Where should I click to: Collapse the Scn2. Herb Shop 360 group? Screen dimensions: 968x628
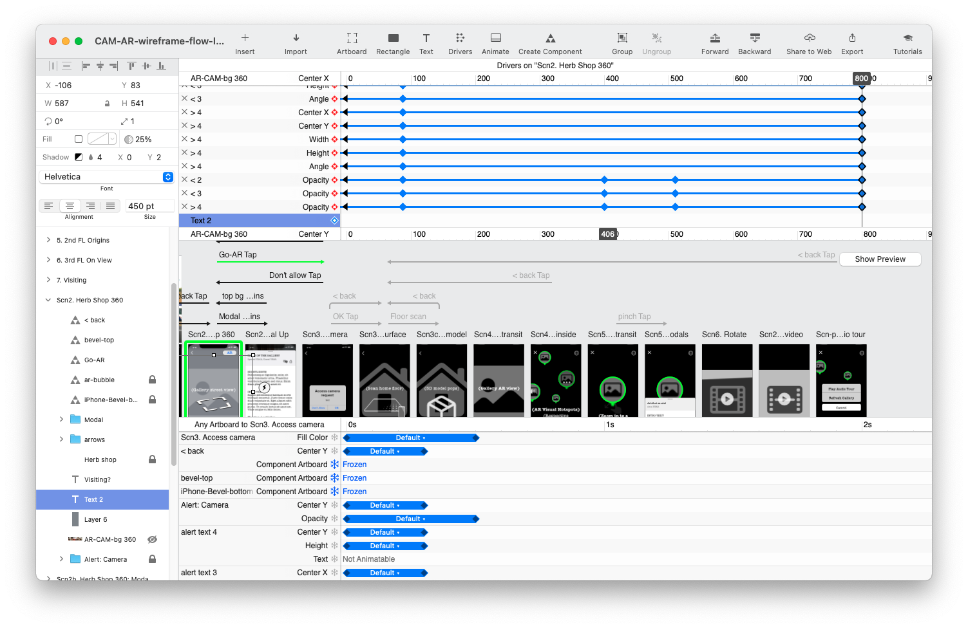tap(48, 300)
